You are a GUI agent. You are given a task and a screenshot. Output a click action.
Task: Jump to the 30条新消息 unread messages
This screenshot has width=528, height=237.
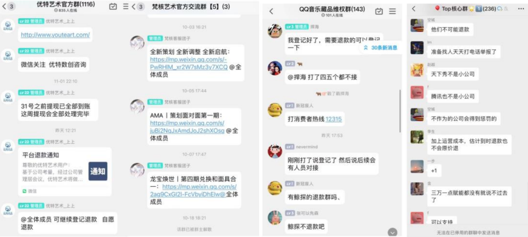pos(381,48)
